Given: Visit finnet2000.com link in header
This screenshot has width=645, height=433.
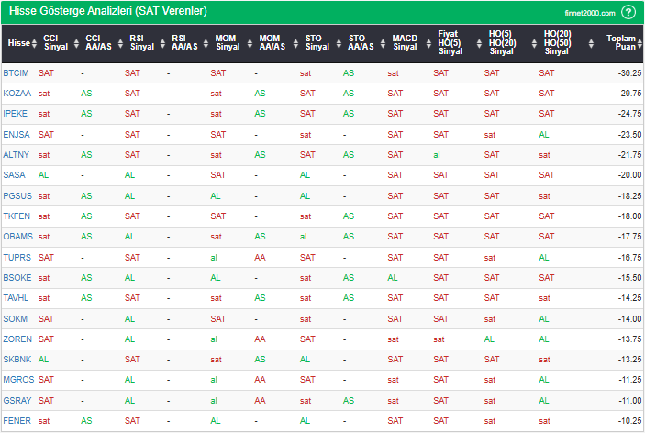Looking at the screenshot, I should (589, 13).
